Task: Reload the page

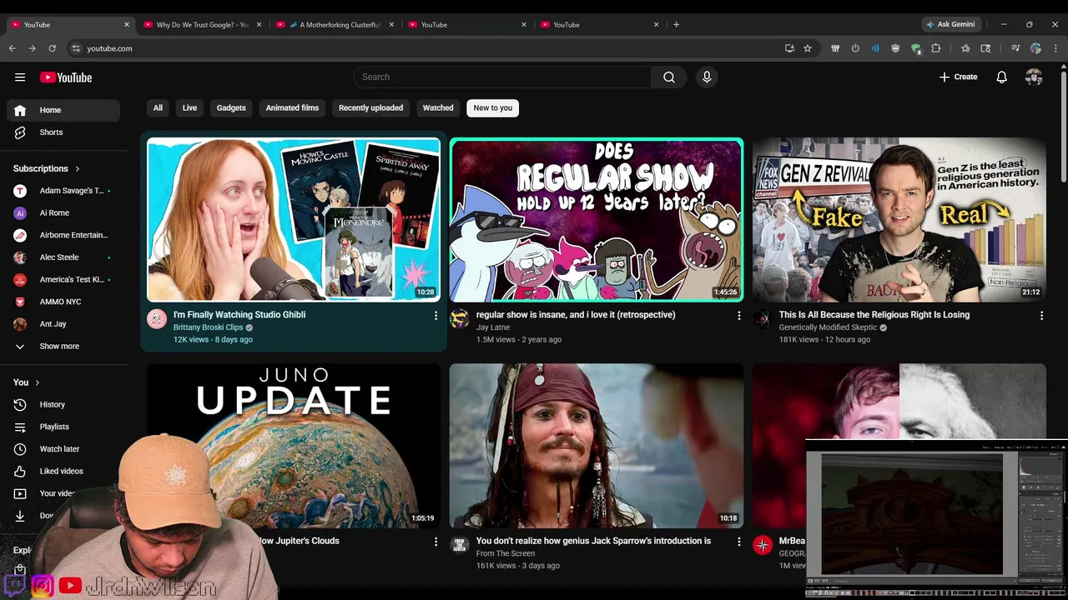Action: point(52,48)
